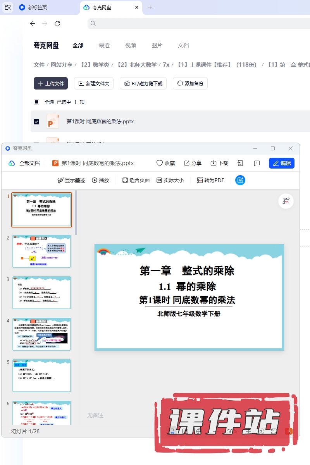Toggle 显示墨迹 ink display
The height and width of the screenshot is (465, 310).
60,180
